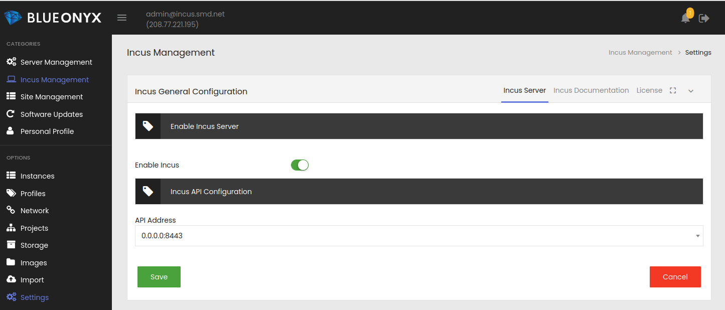Collapse the Incus General Configuration panel chevron

click(691, 91)
